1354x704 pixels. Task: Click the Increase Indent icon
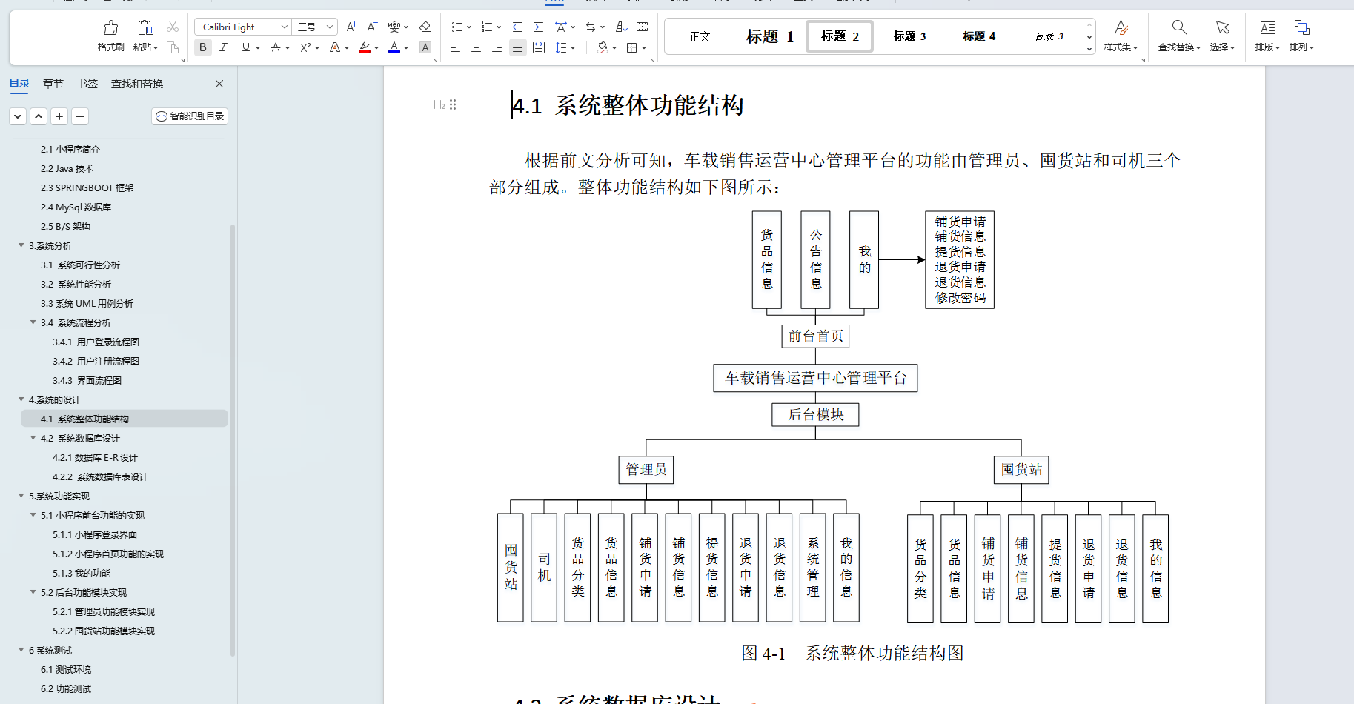coord(538,27)
